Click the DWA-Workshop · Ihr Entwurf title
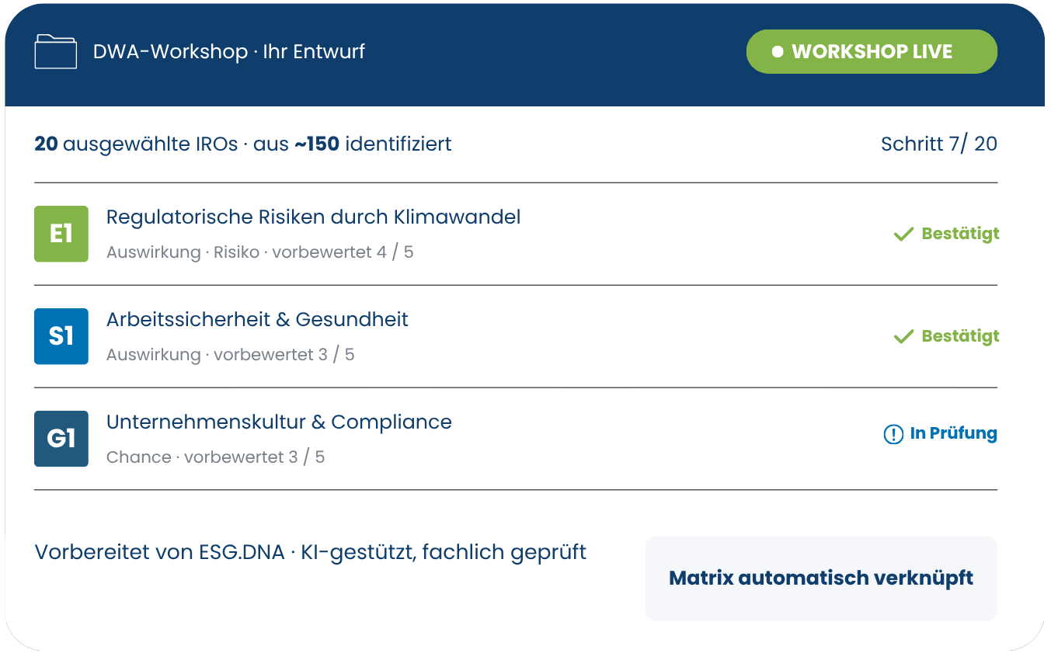This screenshot has width=1051, height=660. coord(229,52)
